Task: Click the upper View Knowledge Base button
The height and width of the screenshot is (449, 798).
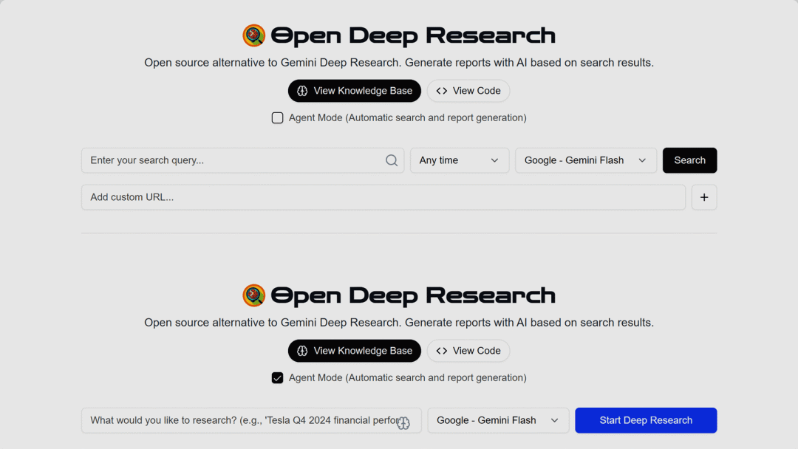Action: tap(355, 91)
